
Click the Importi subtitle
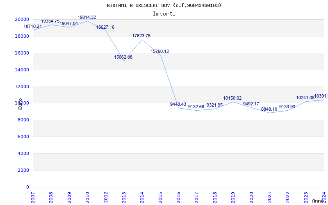(164, 14)
